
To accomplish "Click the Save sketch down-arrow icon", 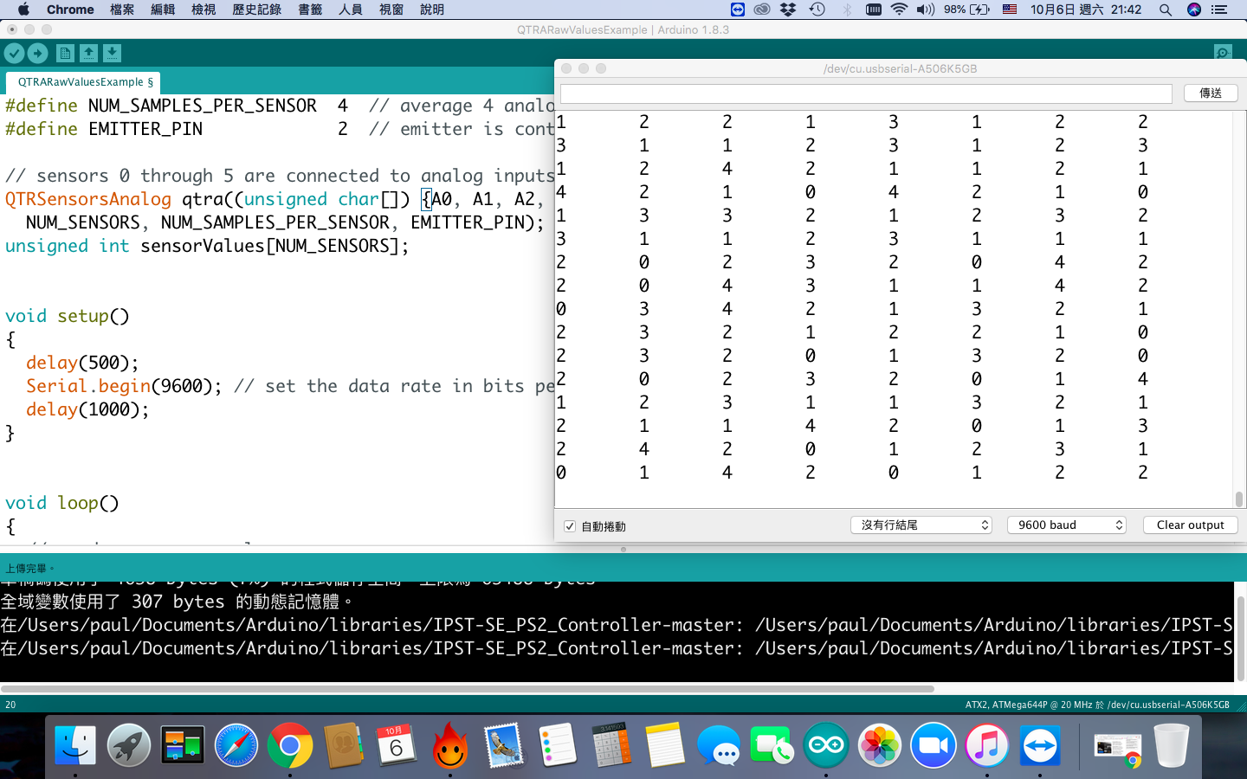I will click(112, 54).
